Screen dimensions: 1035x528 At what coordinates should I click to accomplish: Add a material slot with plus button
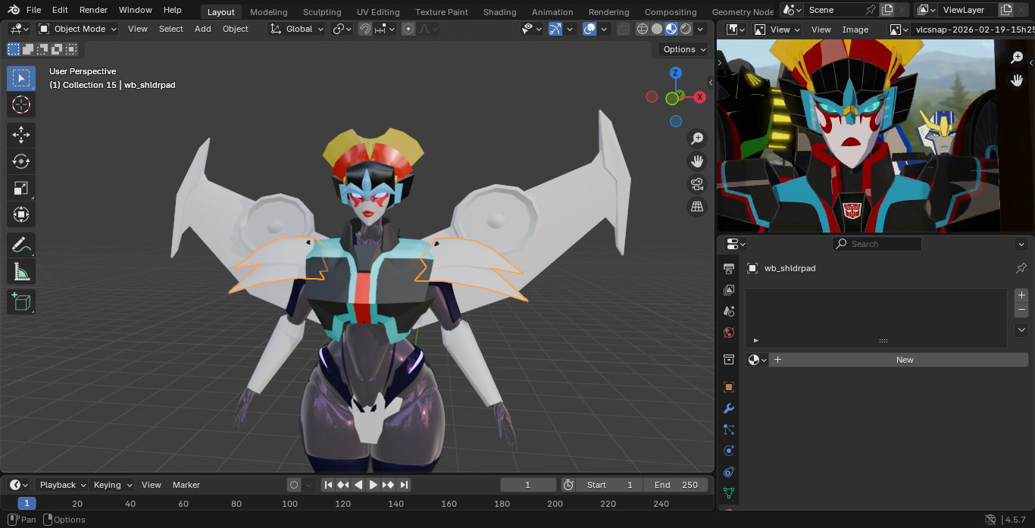1021,295
